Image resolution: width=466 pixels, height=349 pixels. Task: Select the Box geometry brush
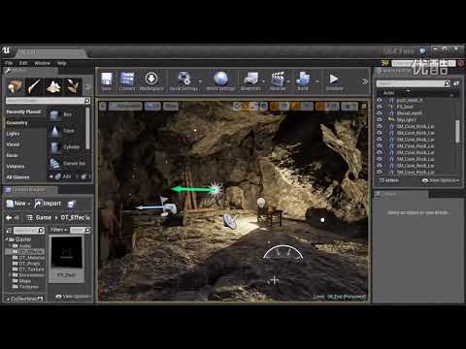pyautogui.click(x=67, y=114)
